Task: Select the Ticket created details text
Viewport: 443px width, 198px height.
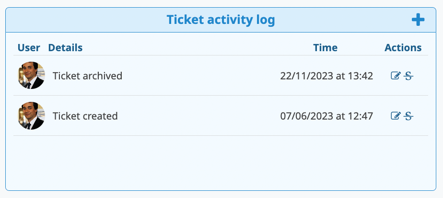Action: pyautogui.click(x=85, y=116)
